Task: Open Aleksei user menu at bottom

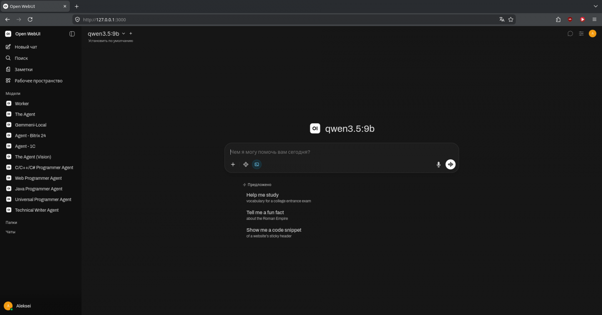Action: [x=41, y=306]
